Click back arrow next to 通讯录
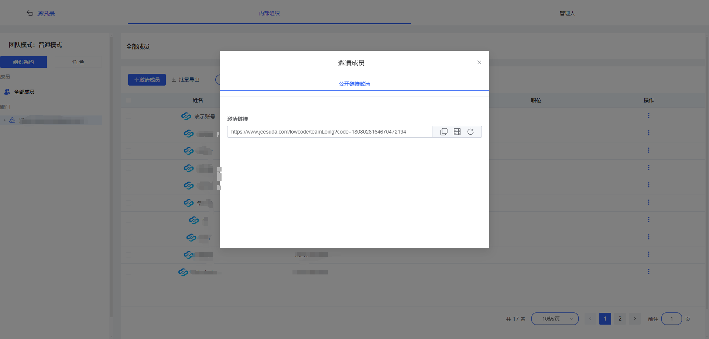The width and height of the screenshot is (709, 339). [x=30, y=13]
